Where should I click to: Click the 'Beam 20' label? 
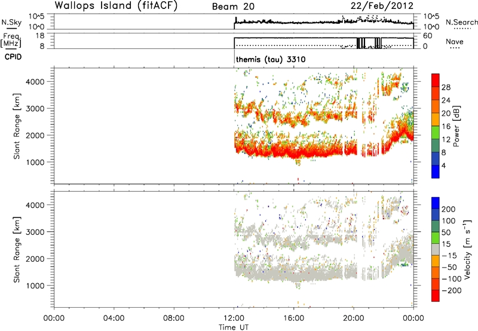point(233,7)
